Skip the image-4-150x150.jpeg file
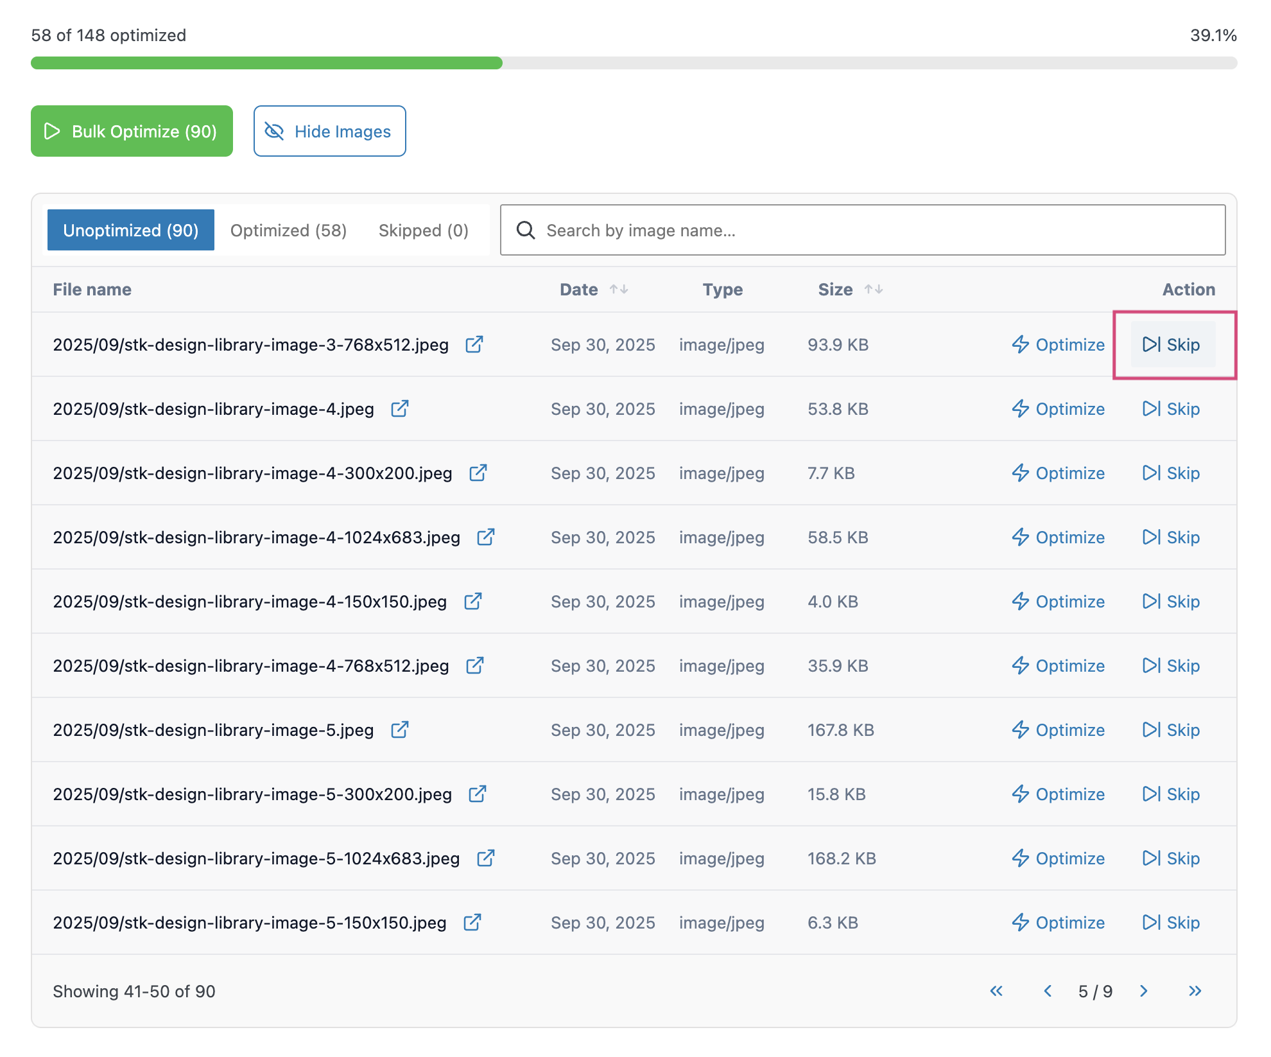Screen dimensions: 1271x1057 [1172, 602]
